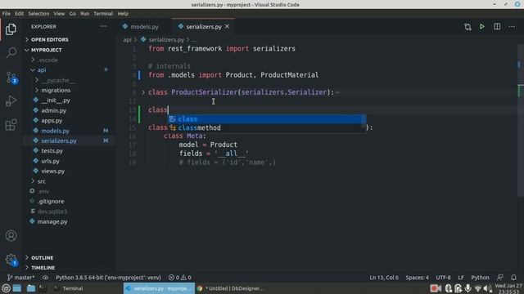Viewport: 524px width, 294px height.
Task: Change language mode via Python
Action: 480,278
